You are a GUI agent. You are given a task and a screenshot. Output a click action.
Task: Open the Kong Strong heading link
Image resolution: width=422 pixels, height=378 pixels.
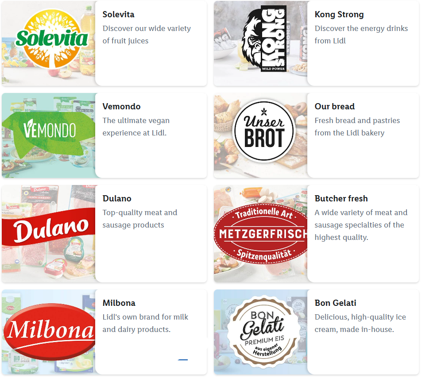point(339,15)
